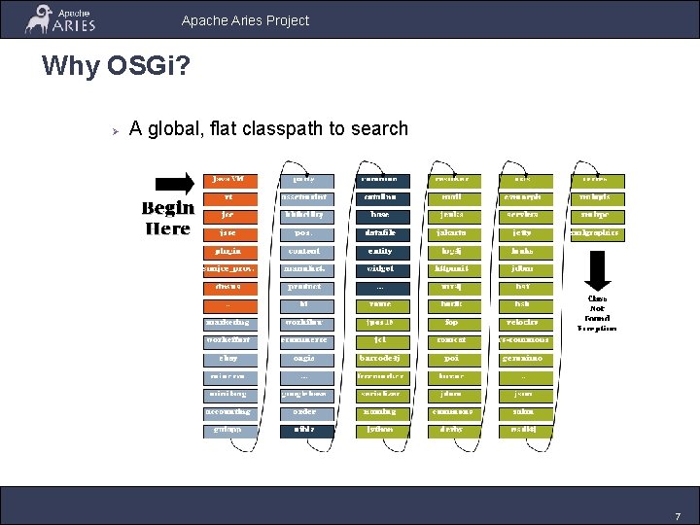Click the green 'barcode4j' box

pyautogui.click(x=383, y=360)
